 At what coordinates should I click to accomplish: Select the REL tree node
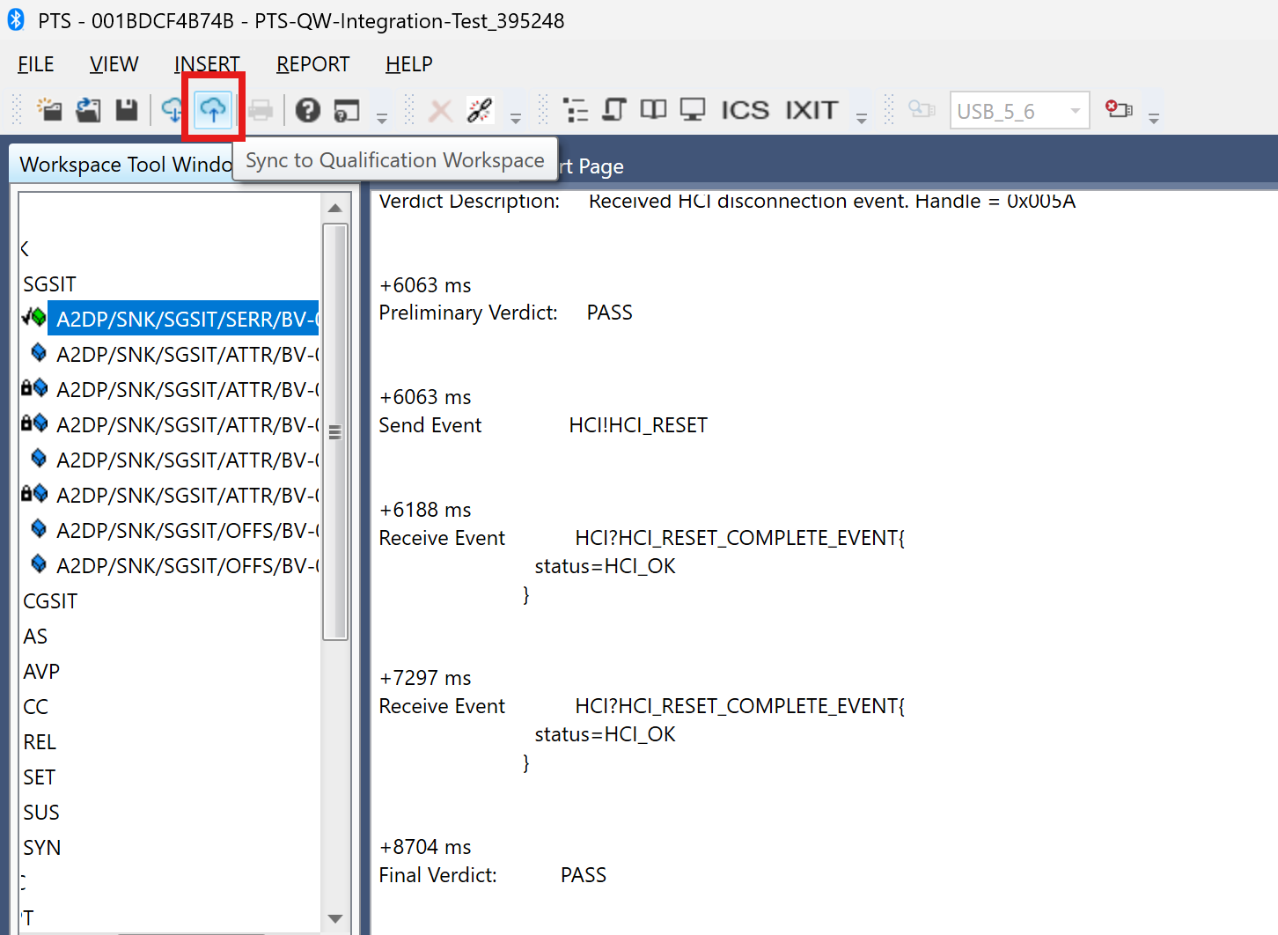coord(40,742)
